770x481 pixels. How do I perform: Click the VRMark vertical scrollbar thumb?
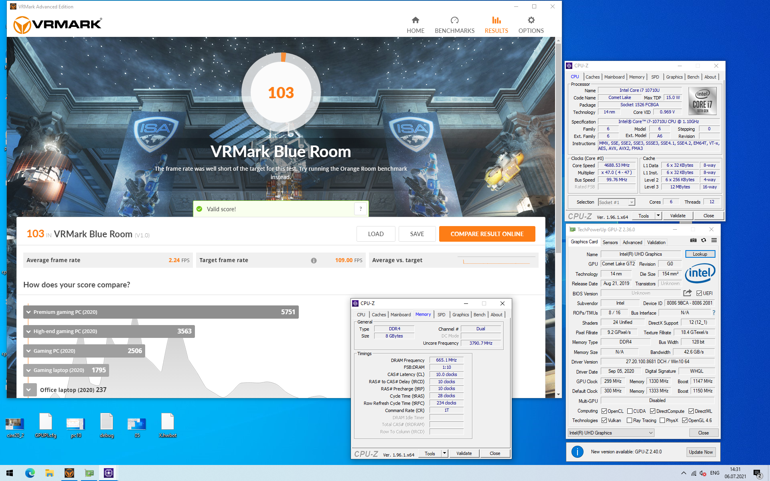point(558,148)
